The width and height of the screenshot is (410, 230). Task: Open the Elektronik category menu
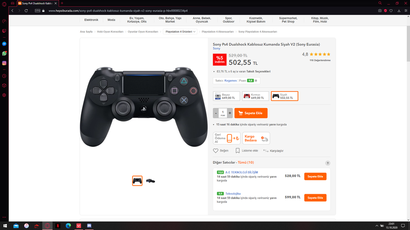click(91, 20)
